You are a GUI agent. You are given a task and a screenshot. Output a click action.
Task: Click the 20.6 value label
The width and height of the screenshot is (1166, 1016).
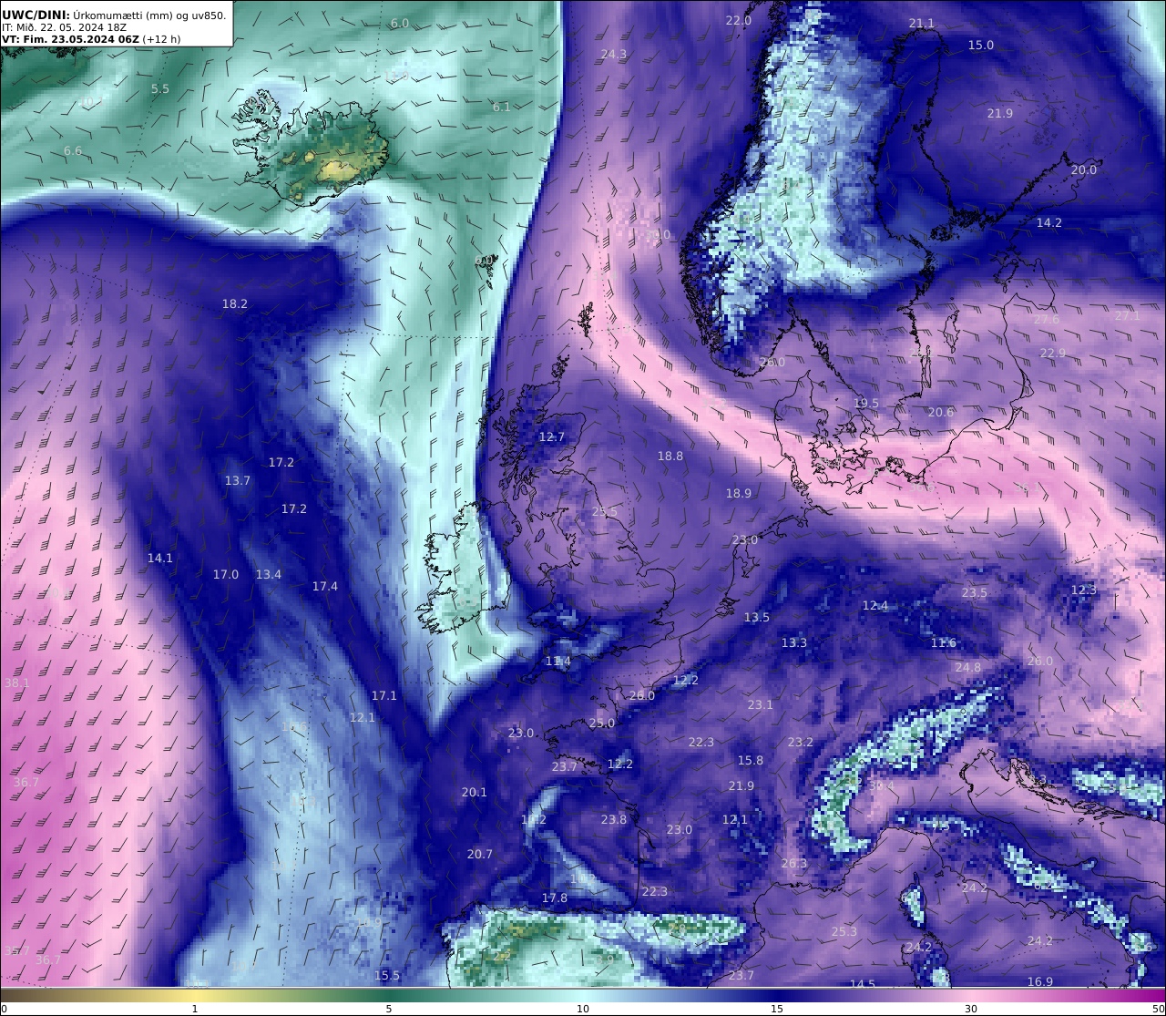(941, 412)
